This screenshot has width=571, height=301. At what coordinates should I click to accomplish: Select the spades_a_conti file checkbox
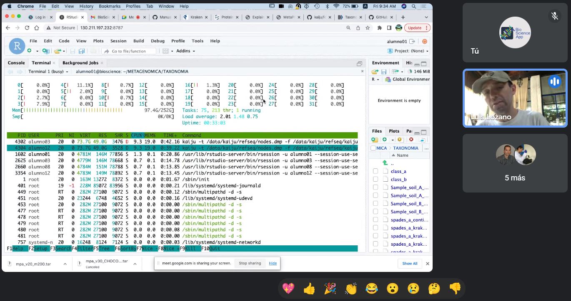[x=376, y=220]
